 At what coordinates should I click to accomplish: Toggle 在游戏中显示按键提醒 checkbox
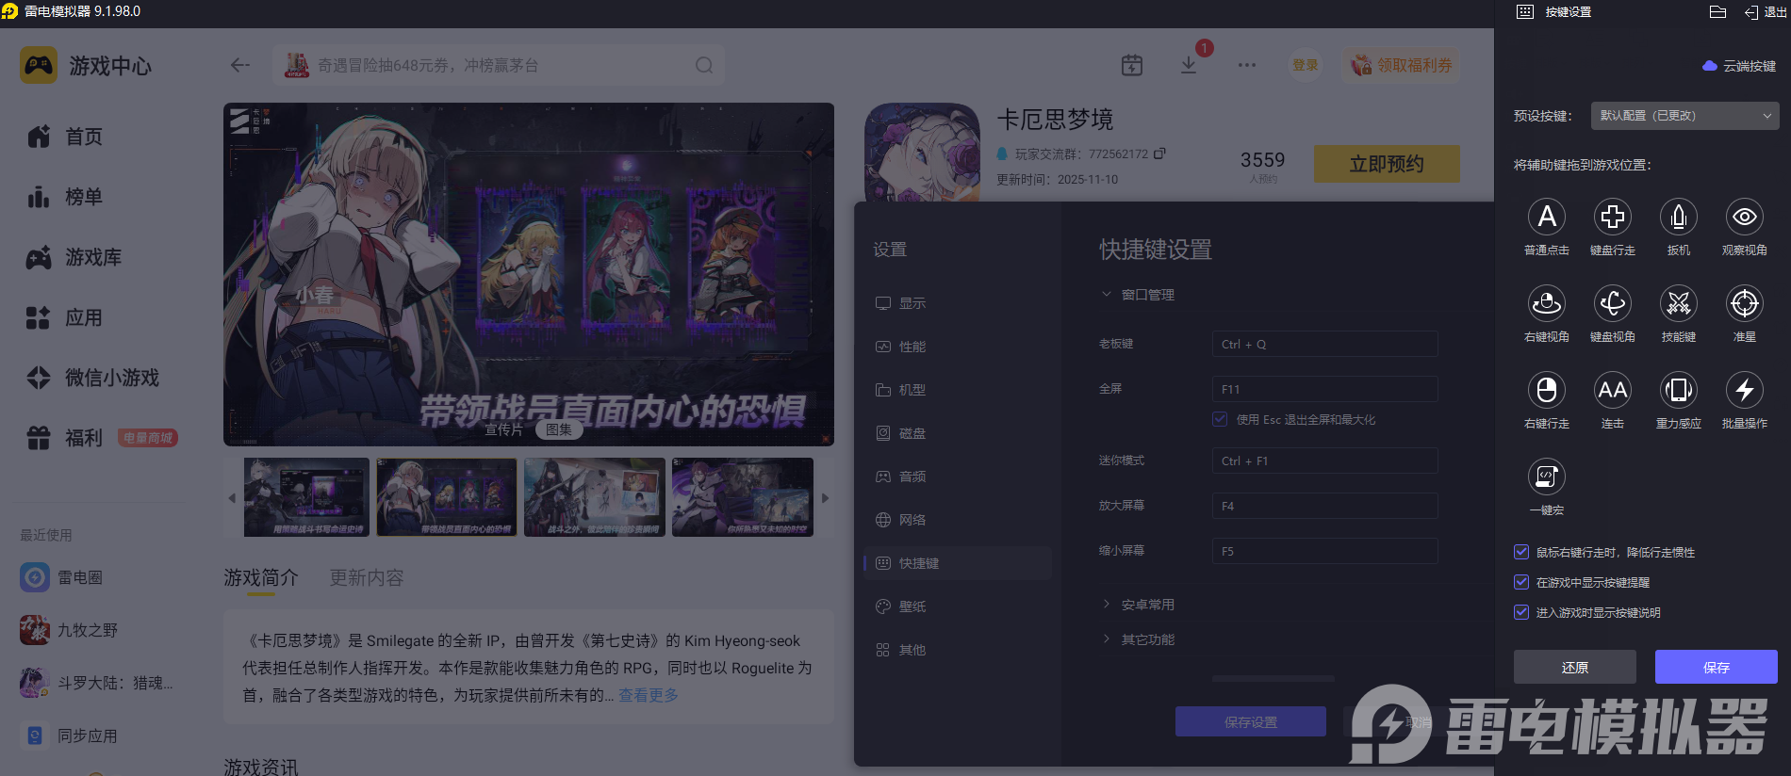click(x=1520, y=582)
